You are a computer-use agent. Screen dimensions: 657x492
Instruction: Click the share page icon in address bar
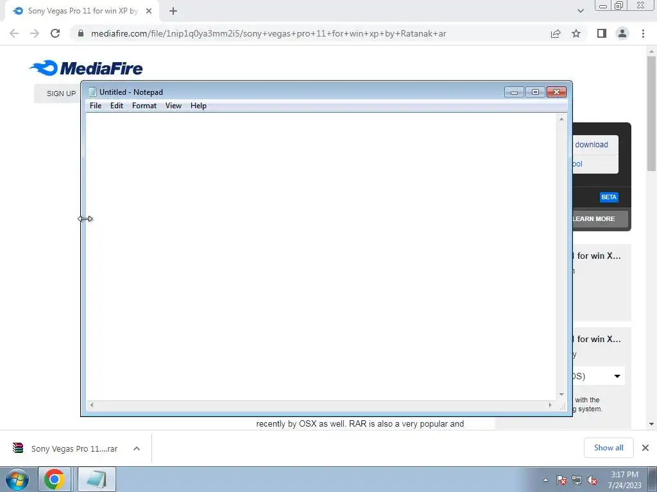pyautogui.click(x=556, y=33)
